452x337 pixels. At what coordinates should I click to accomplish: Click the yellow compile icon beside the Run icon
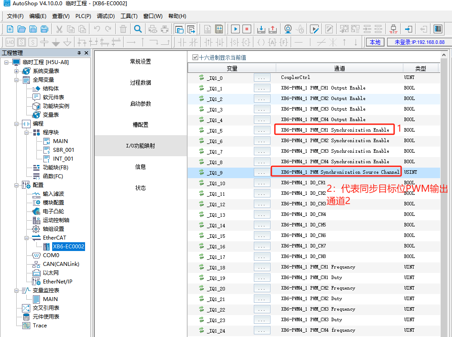(219, 29)
